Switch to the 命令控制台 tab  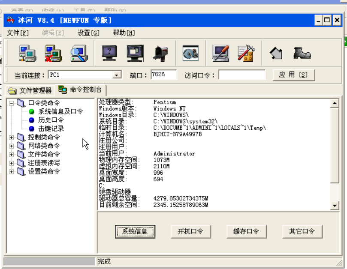81,90
